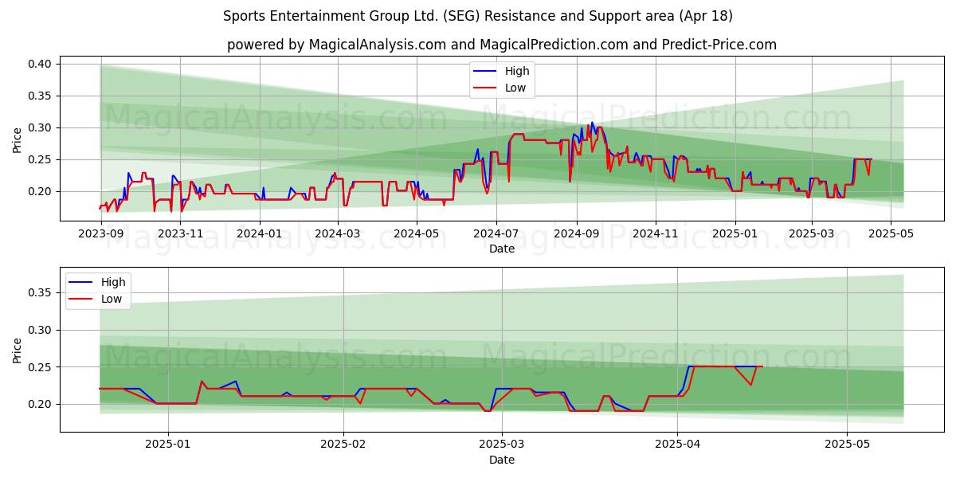Click the 2025-05 tick label on upper chart
Screen dimensions: 956x478
click(x=890, y=233)
